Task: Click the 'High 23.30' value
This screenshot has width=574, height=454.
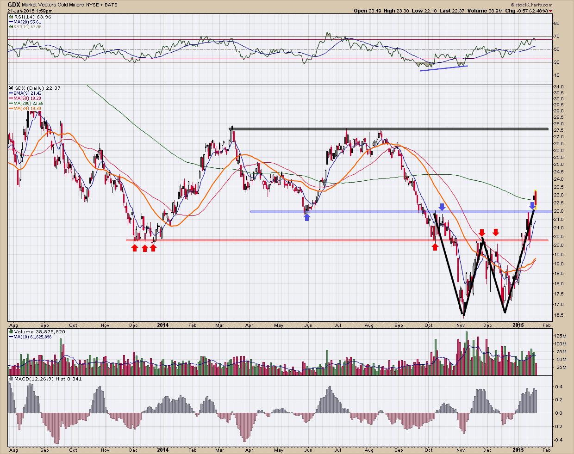Action: pos(396,11)
